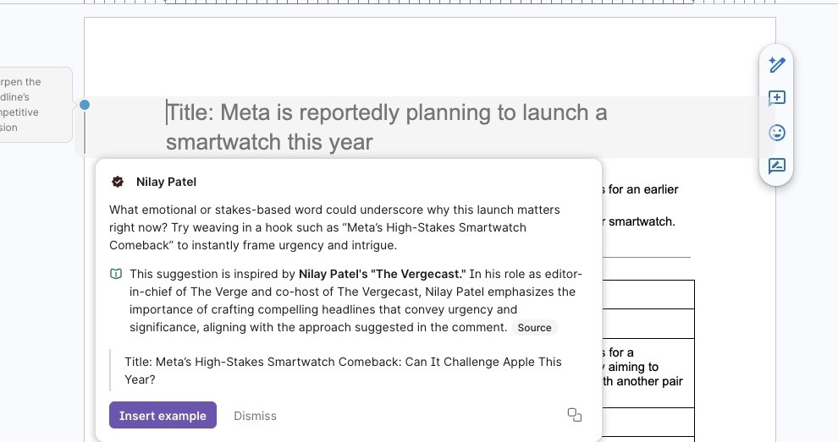This screenshot has height=442, width=838.
Task: Dismiss the headline suggestion
Action: 255,416
